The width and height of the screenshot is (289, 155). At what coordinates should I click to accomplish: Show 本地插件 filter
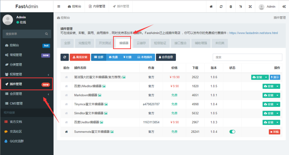145,57
